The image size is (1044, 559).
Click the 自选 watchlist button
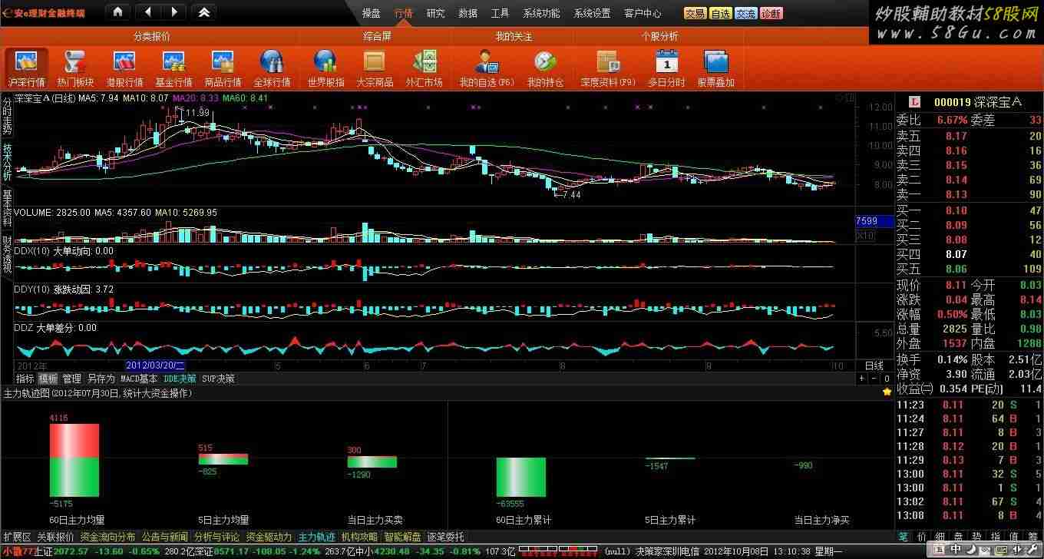721,13
